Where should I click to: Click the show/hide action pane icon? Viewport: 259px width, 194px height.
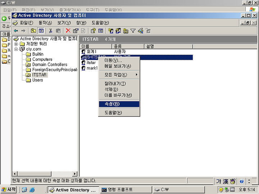(x=101, y=31)
